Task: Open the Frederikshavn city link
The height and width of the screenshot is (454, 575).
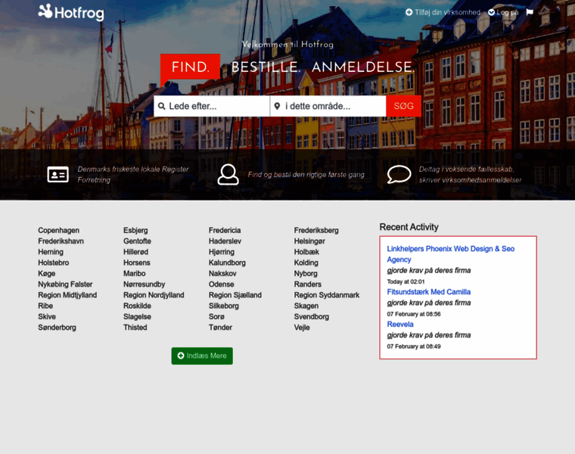Action: coord(61,241)
